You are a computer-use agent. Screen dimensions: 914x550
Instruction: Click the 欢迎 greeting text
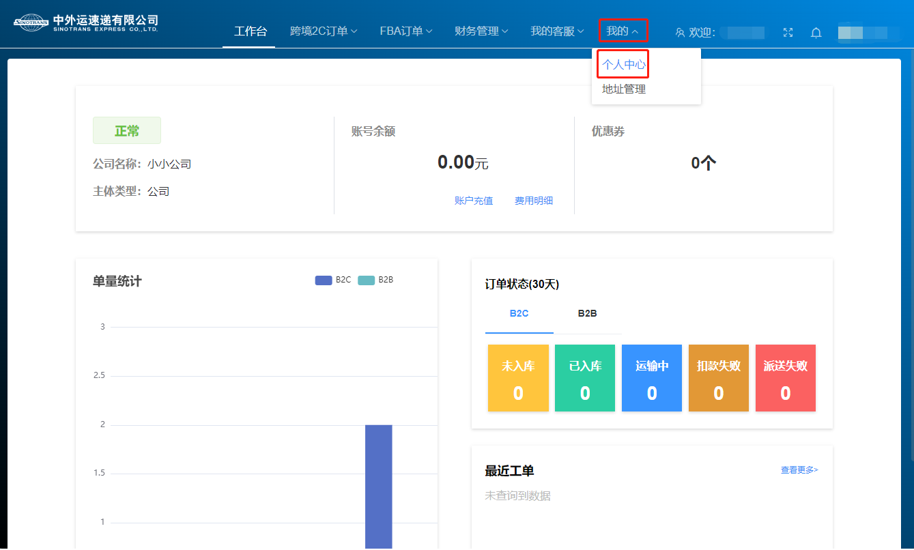pyautogui.click(x=702, y=32)
